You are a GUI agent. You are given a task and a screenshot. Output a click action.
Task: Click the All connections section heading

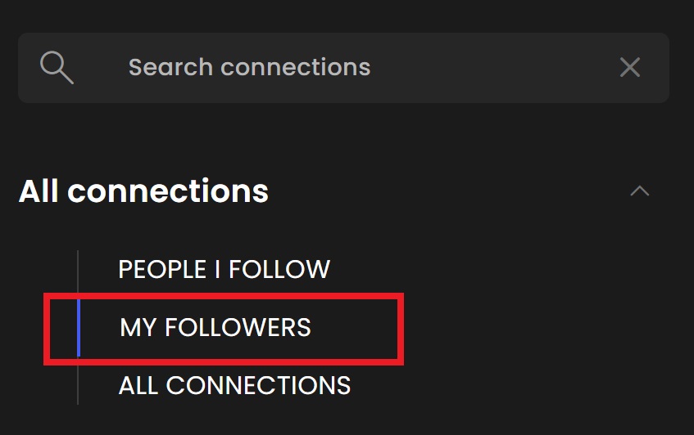coord(143,191)
